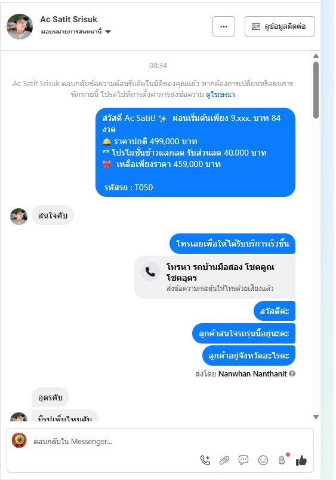Click Ac Satit Srisuk header profile picture
The image size is (336, 480).
point(20,26)
